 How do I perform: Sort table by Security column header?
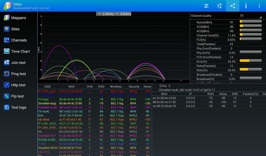134,87
